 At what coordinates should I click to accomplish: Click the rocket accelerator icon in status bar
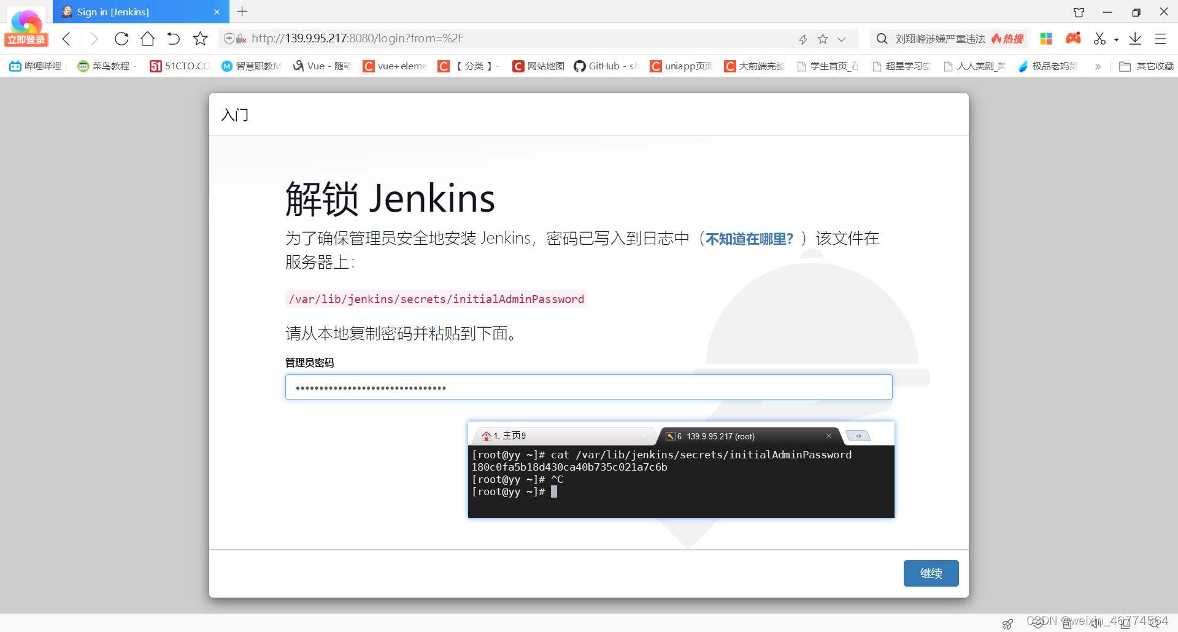pos(1007,623)
